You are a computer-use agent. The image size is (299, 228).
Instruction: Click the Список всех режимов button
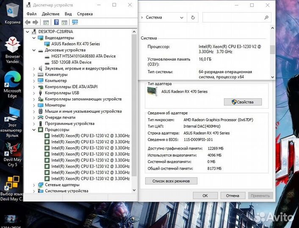point(171,181)
